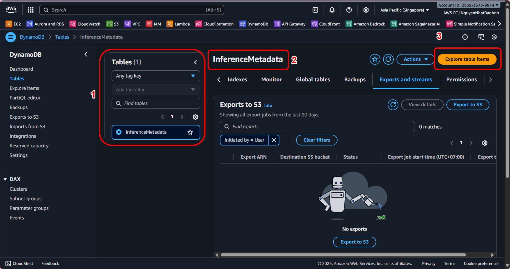Click the View details button

point(422,105)
